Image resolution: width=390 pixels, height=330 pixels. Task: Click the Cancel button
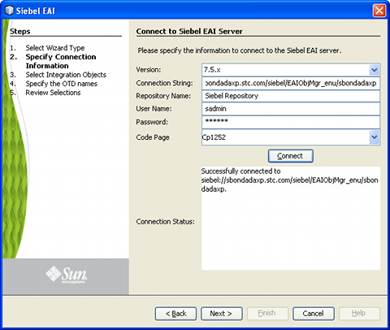(314, 314)
